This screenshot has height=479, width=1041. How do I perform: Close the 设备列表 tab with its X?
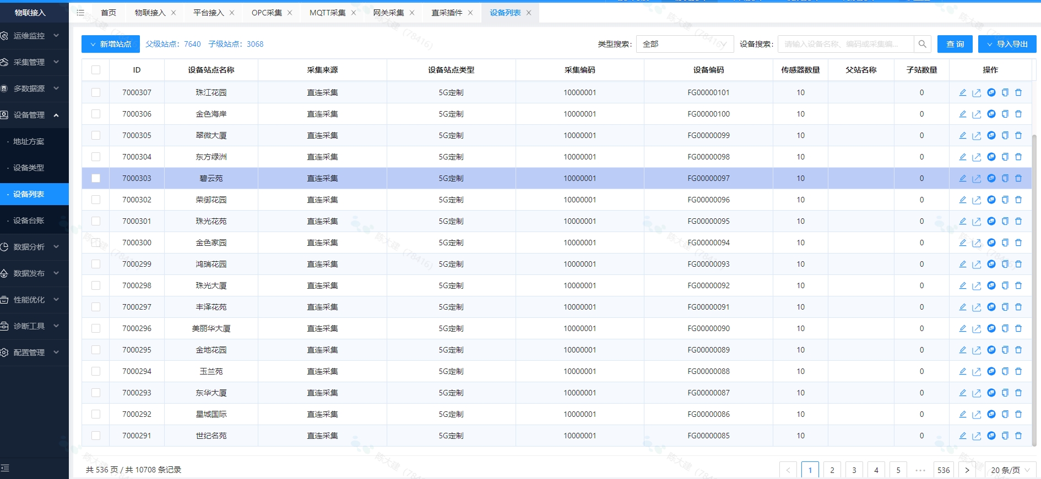[529, 13]
